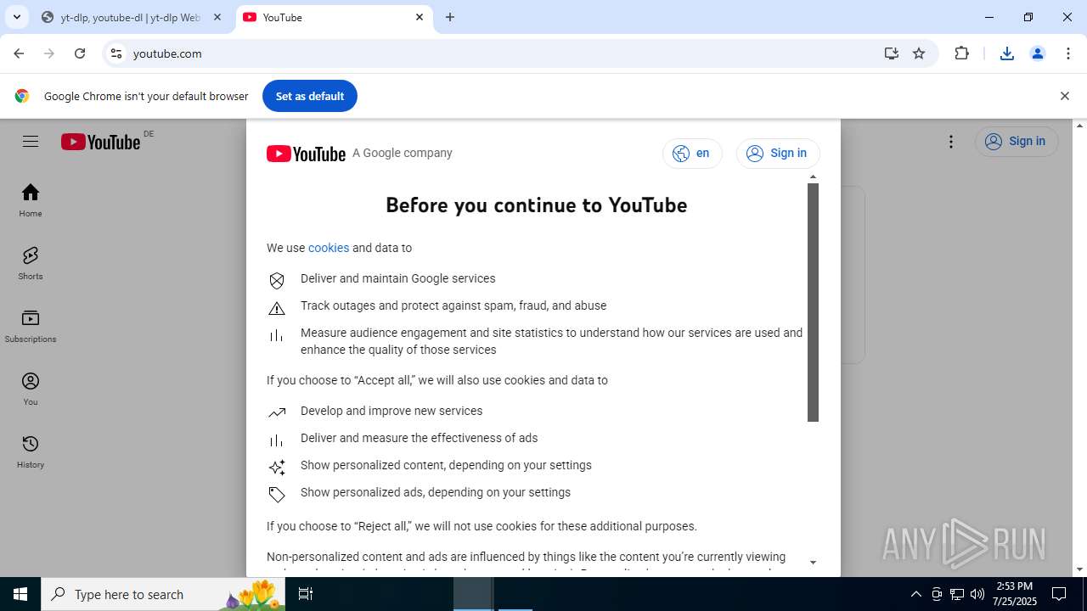Show hidden system tray icons
The image size is (1087, 611).
[915, 594]
